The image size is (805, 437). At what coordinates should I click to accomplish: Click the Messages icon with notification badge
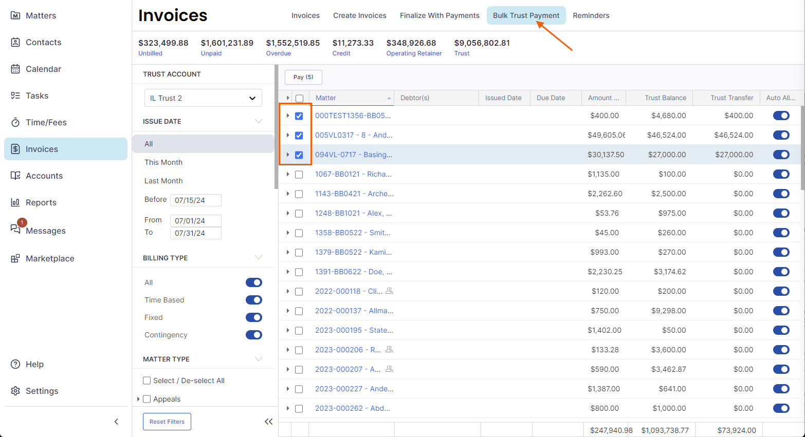(x=16, y=229)
